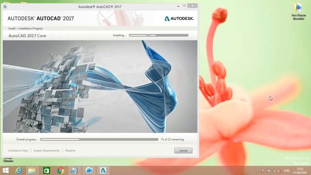Click the 'Overall progress...' label
Screen dimensions: 311x175
tap(27, 140)
